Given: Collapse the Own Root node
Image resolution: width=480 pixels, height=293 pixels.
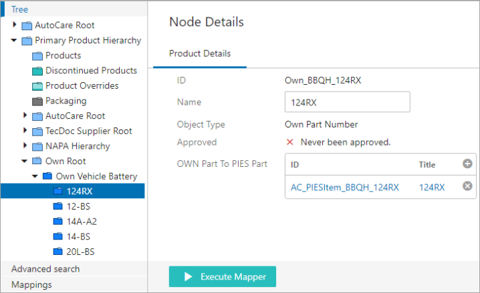Looking at the screenshot, I should [x=25, y=161].
